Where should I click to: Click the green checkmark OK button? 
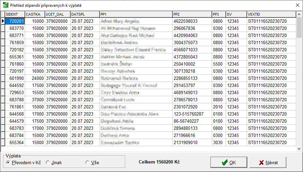tap(229, 162)
